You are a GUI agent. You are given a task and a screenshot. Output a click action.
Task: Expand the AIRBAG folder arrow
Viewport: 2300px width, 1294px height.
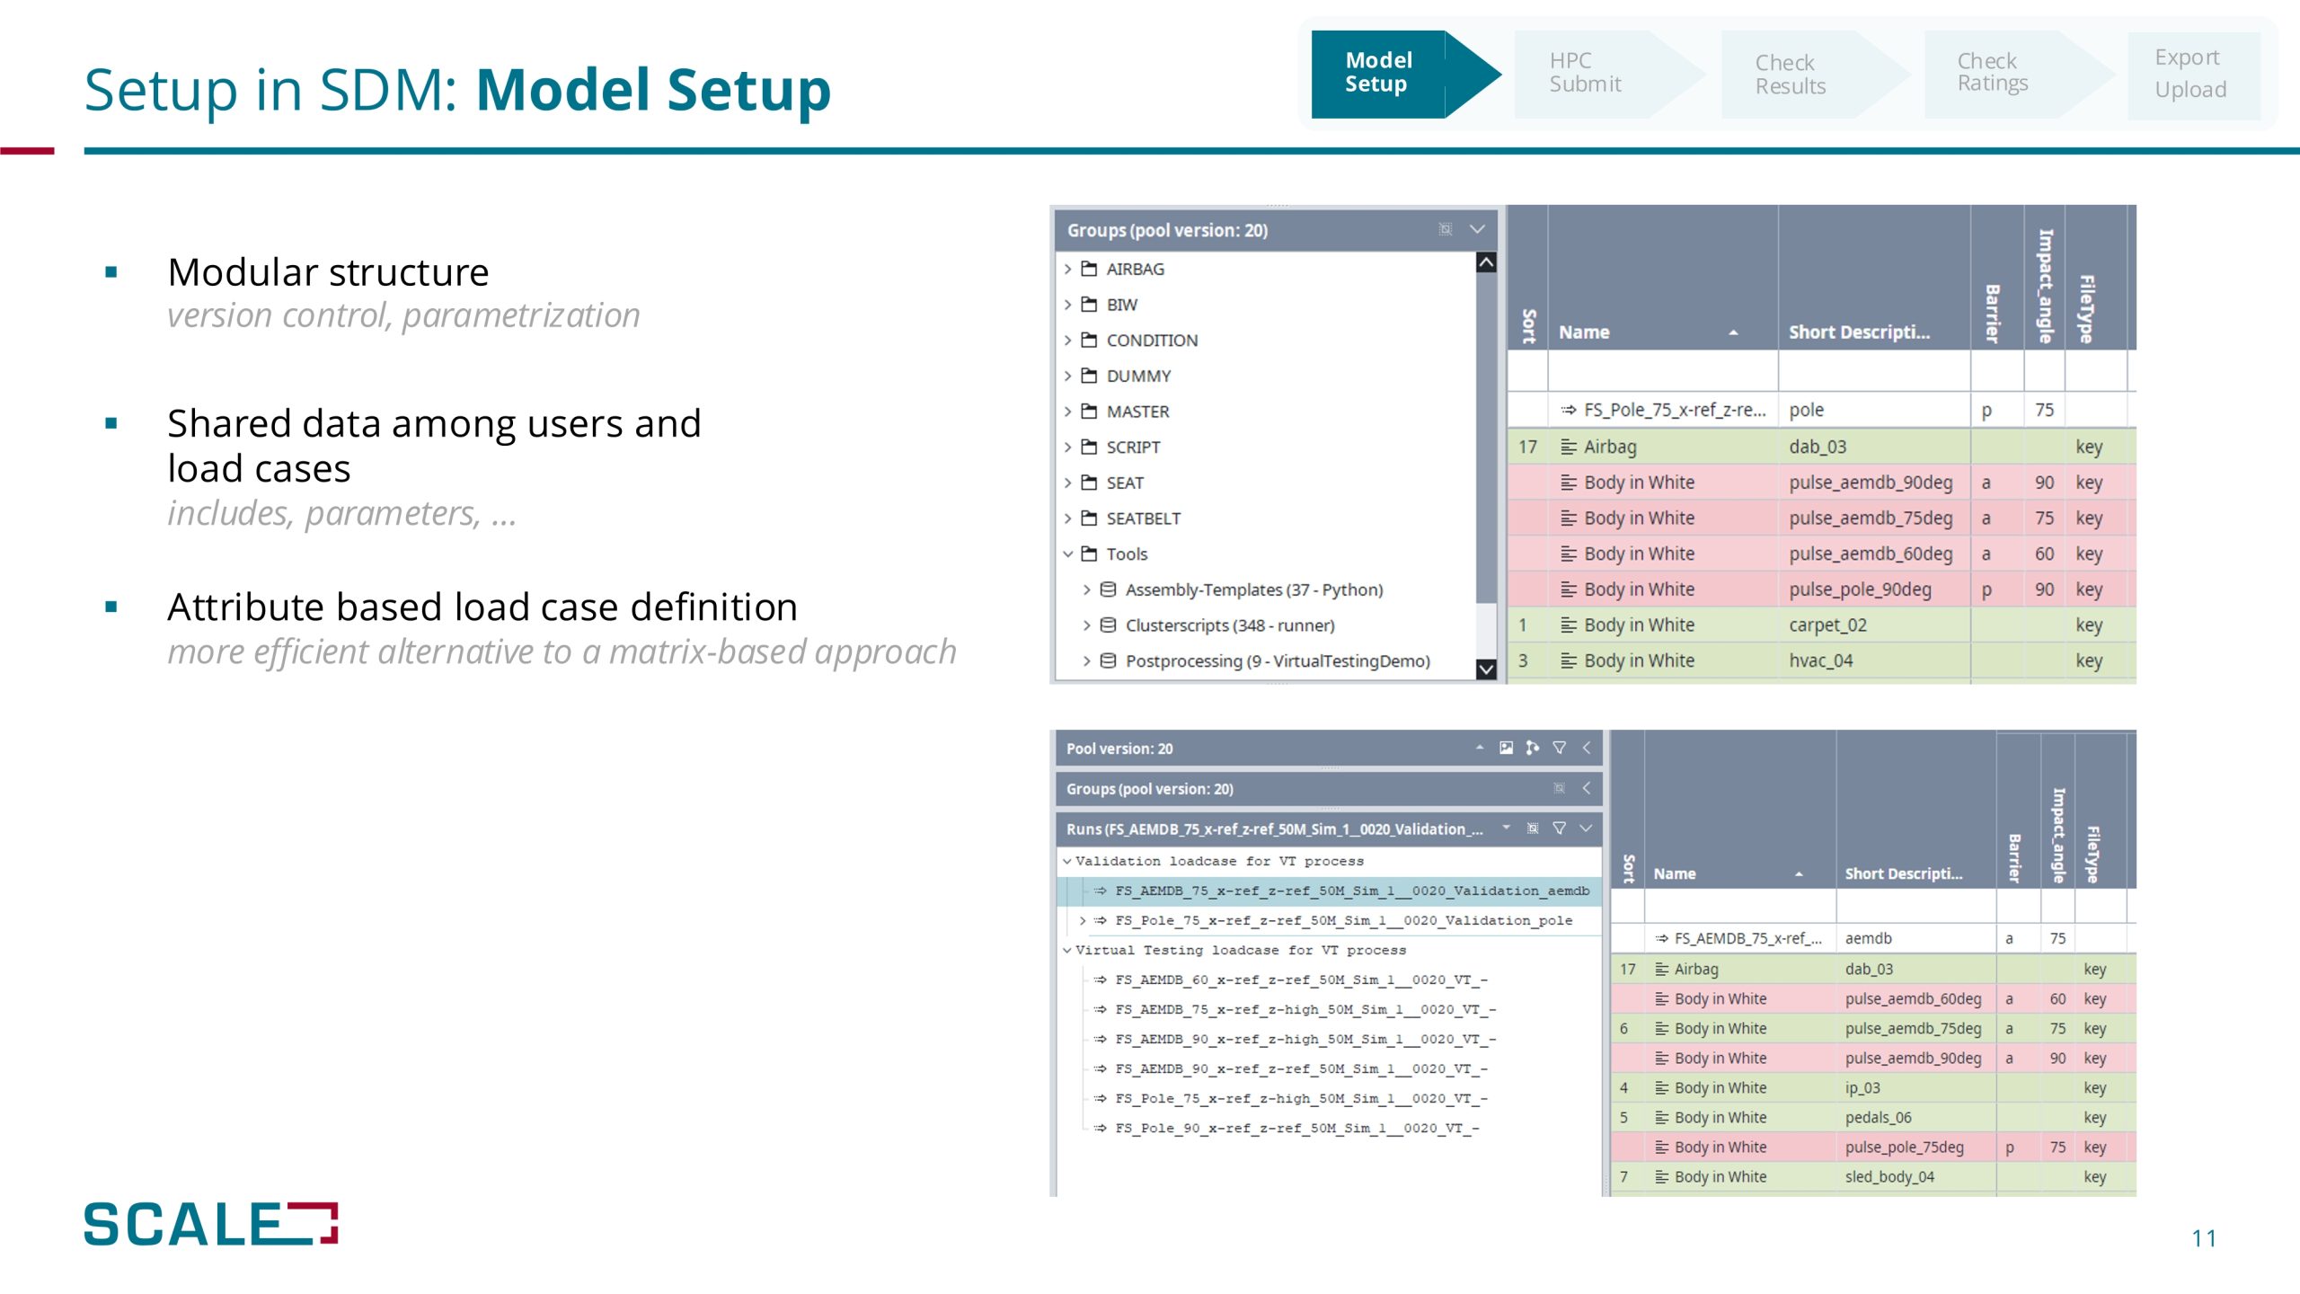1068,269
